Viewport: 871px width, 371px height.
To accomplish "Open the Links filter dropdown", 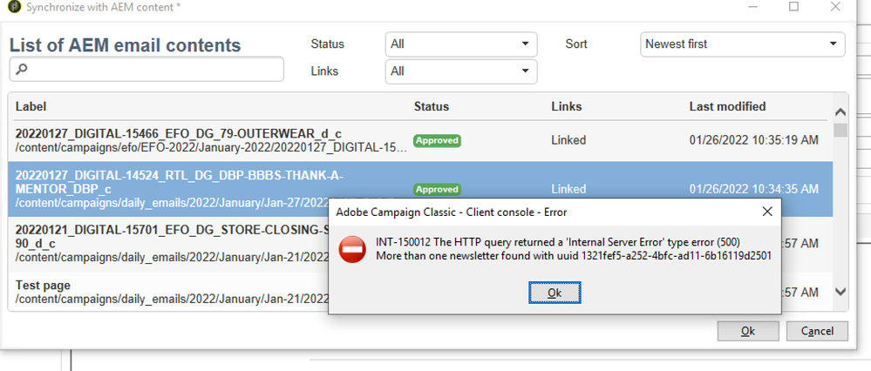I will coord(460,71).
